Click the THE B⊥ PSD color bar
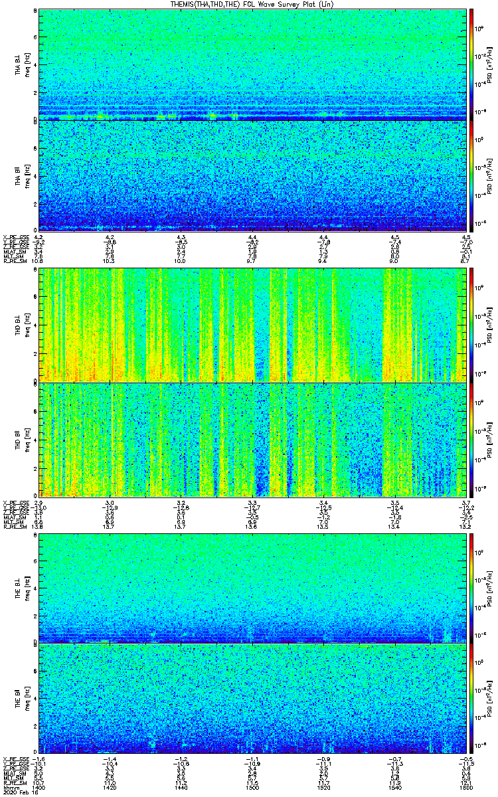498x797 pixels. tap(471, 588)
